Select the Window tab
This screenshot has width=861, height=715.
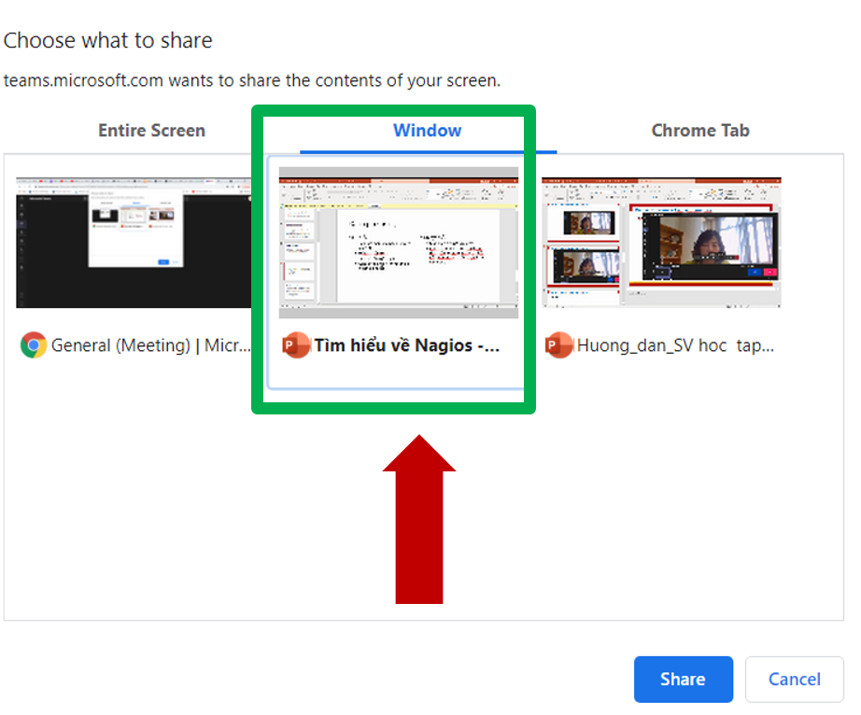click(x=427, y=131)
